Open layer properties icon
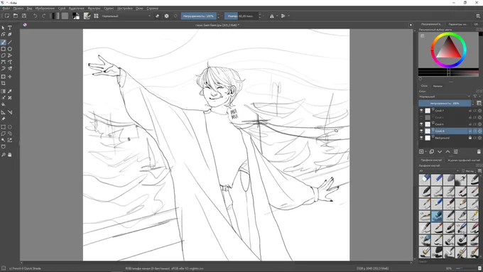 coord(455,151)
